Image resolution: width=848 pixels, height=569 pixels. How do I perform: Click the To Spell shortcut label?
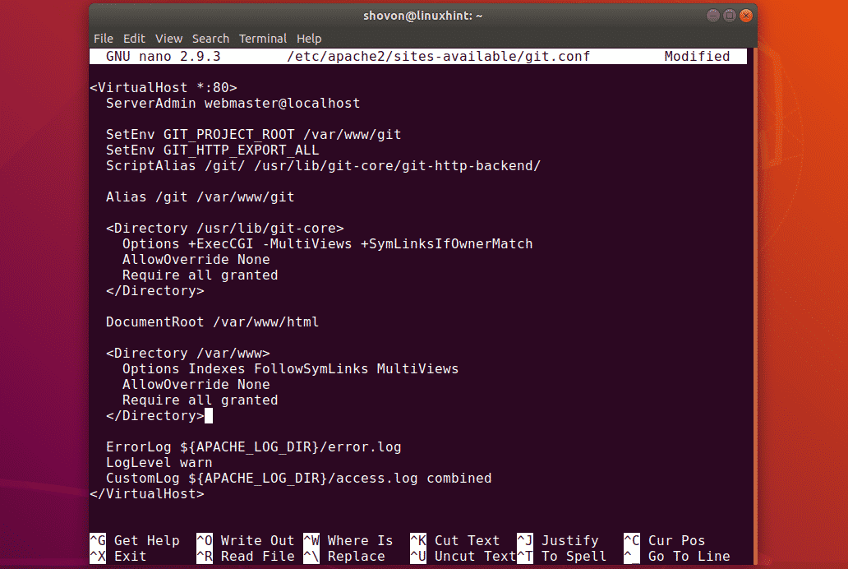pyautogui.click(x=574, y=556)
